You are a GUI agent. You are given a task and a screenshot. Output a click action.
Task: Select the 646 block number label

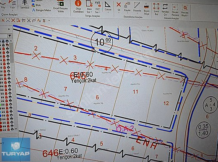tap(50, 153)
